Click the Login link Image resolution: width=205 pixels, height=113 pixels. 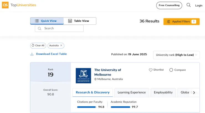pos(199,6)
